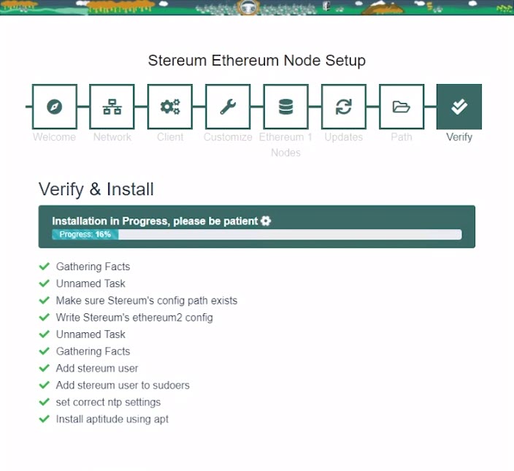Click 'Install aptitude using apt' task entry
This screenshot has height=471, width=514.
point(112,419)
